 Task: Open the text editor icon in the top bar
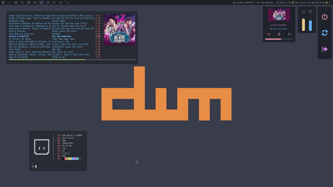16,2
